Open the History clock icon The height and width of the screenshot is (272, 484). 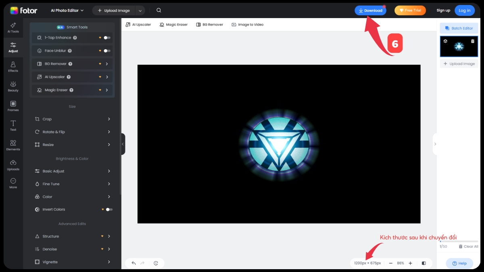point(156,263)
